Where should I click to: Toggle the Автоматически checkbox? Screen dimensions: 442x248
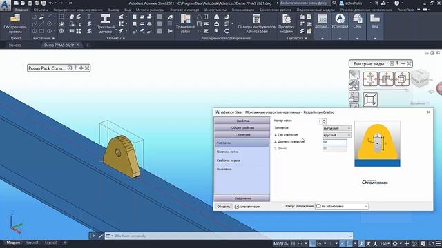point(237,207)
